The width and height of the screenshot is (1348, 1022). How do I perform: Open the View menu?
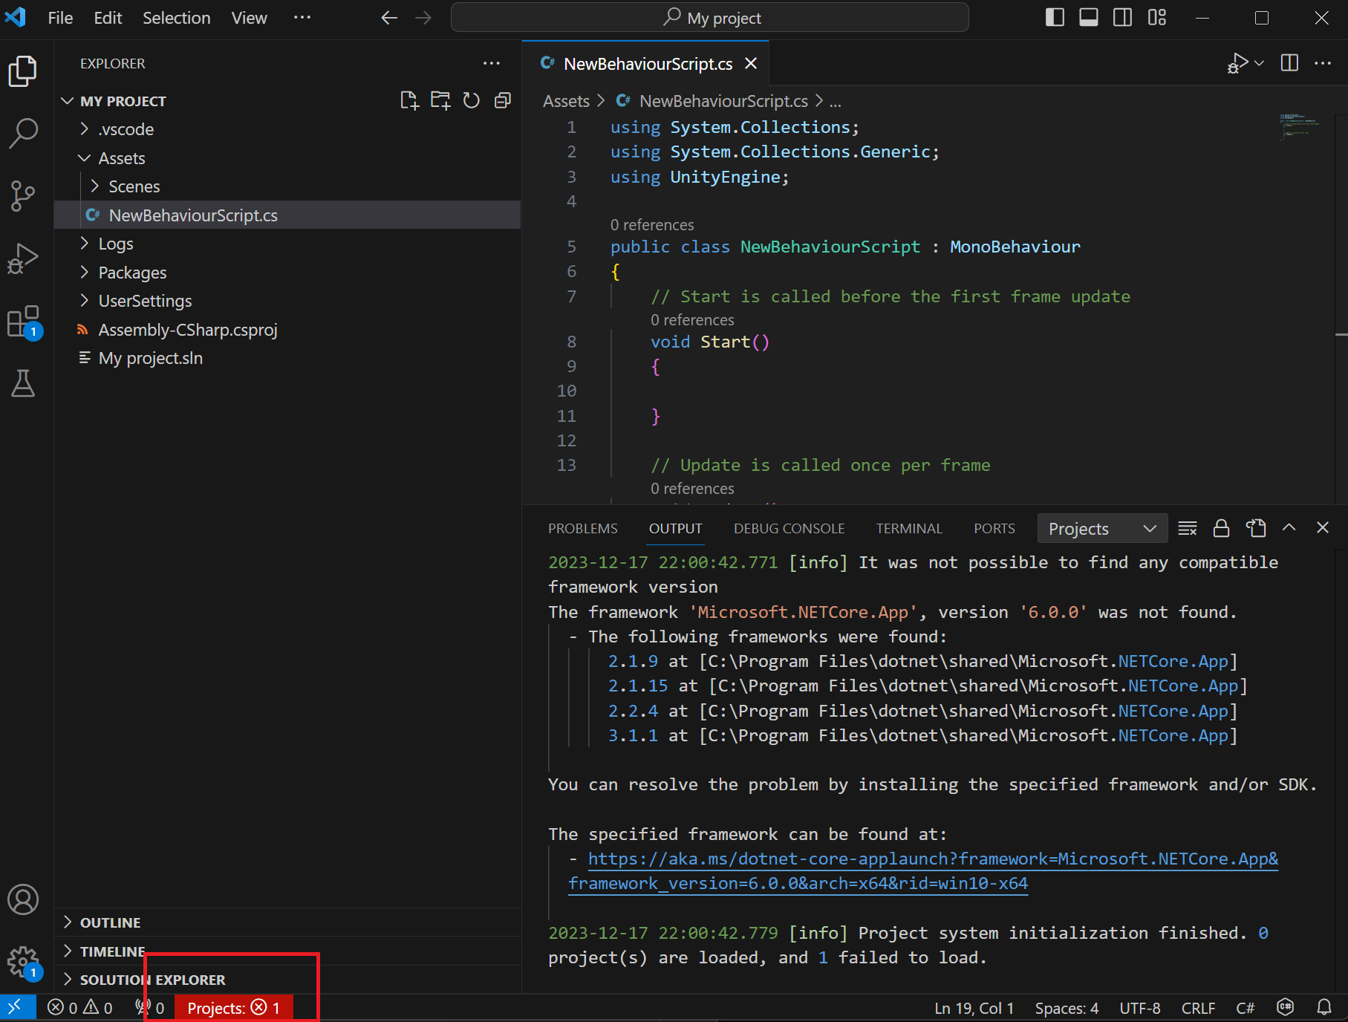tap(248, 17)
